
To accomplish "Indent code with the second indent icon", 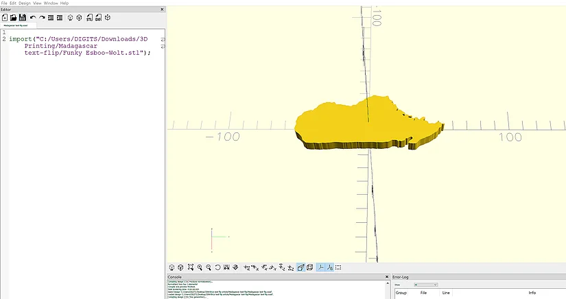I will point(60,18).
